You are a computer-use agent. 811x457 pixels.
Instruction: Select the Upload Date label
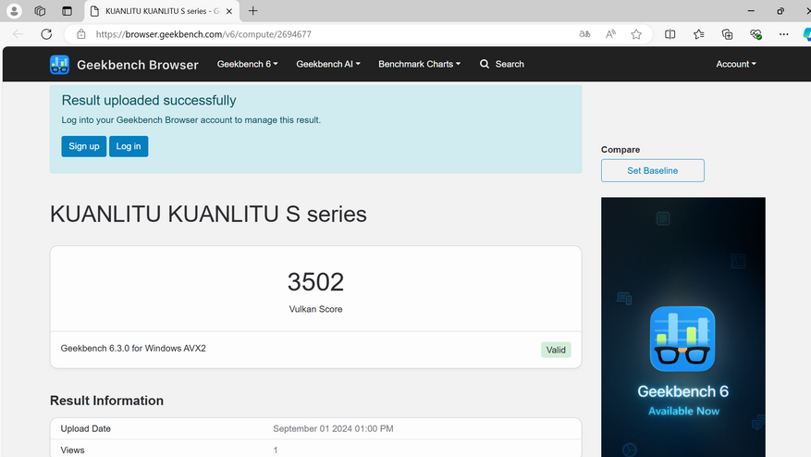85,428
